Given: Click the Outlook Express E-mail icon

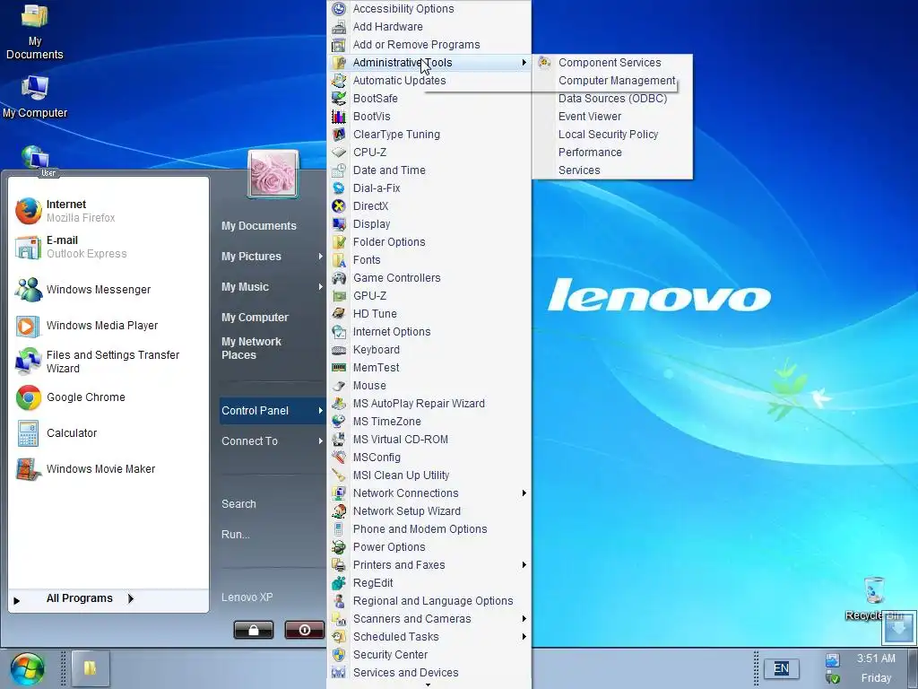Looking at the screenshot, I should [28, 247].
